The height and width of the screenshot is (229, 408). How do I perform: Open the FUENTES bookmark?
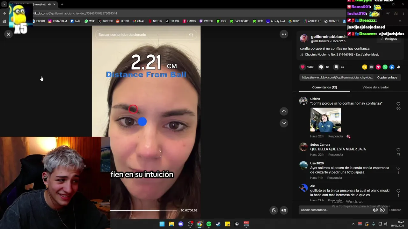[x=332, y=21]
